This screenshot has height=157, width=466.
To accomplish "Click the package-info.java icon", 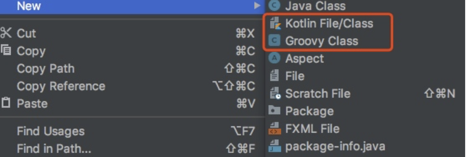I will click(x=274, y=146).
